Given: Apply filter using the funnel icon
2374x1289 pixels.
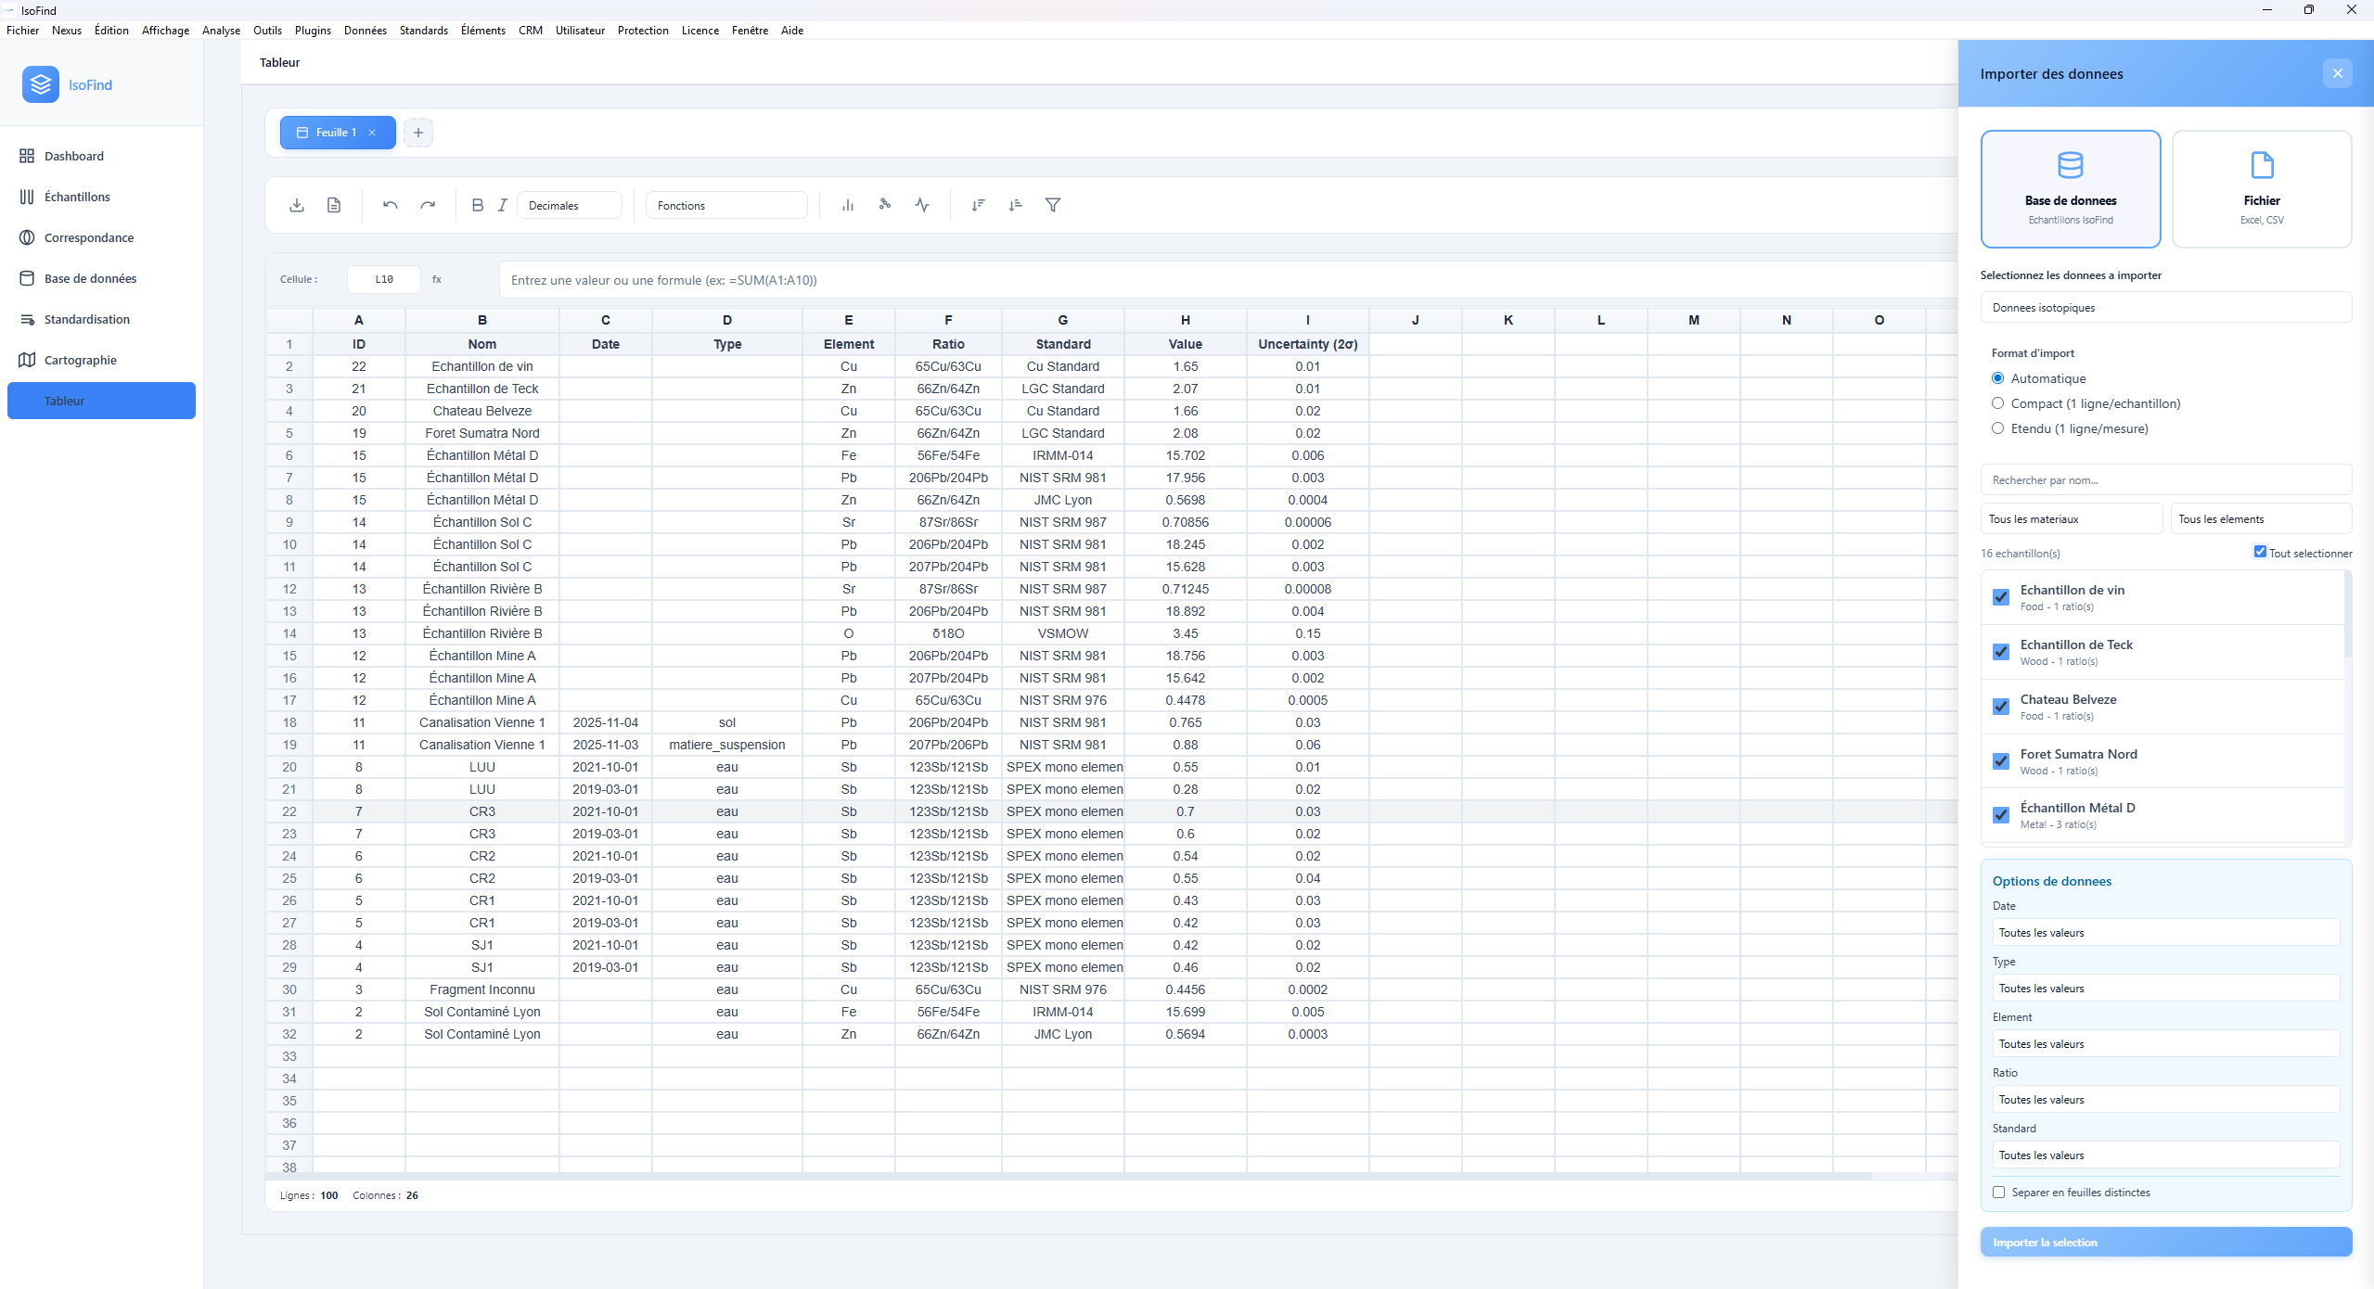Looking at the screenshot, I should [1052, 204].
